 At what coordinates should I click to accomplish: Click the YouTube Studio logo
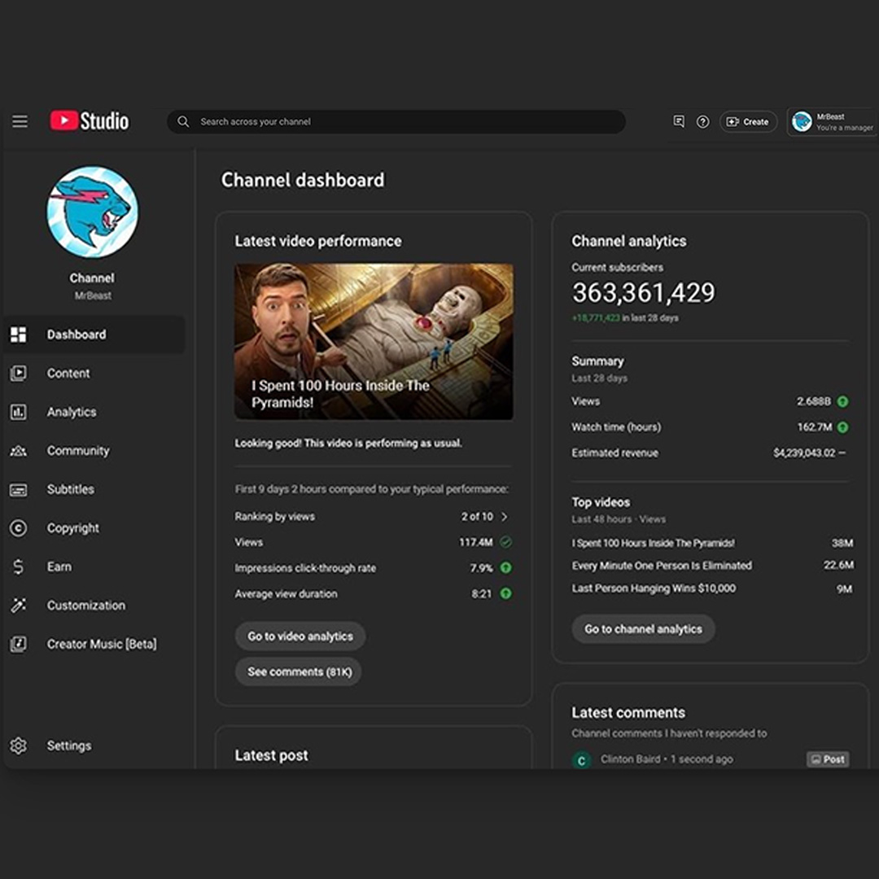[x=90, y=121]
